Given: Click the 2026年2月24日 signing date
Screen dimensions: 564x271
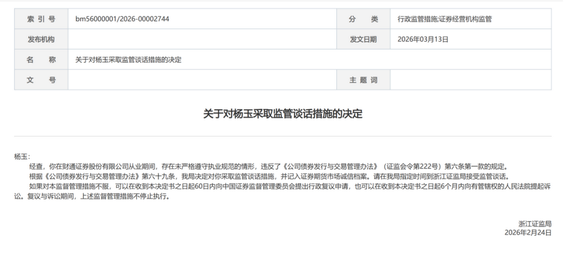Looking at the screenshot, I should coord(527,232).
